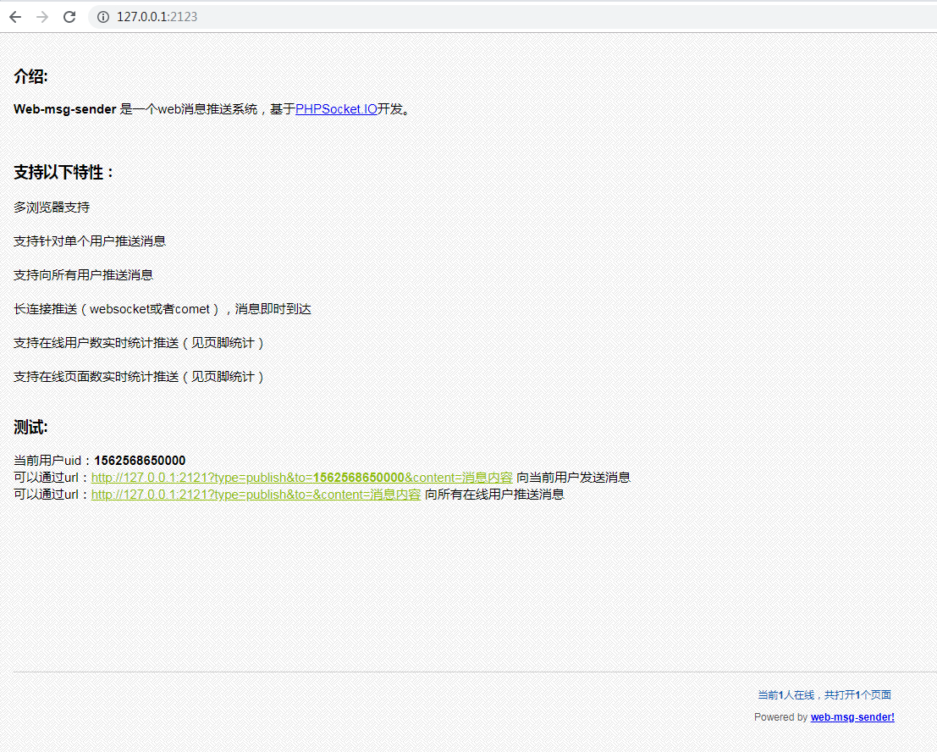937x752 pixels.
Task: Open the publish URL containing uid 1562568650000
Action: 302,477
